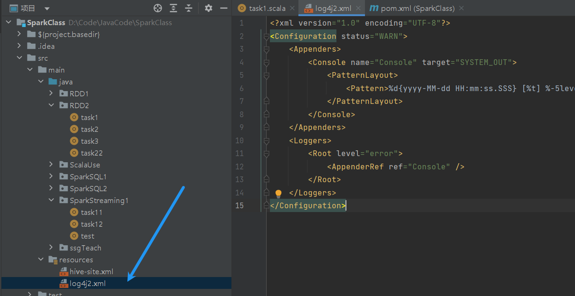Collapse the resources folder
The image size is (575, 296).
click(x=40, y=259)
